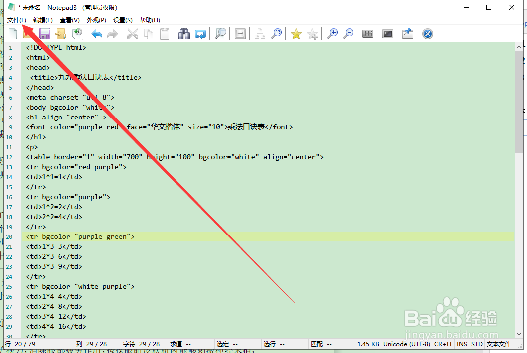Click the magnifier with selection frame icon

point(276,34)
